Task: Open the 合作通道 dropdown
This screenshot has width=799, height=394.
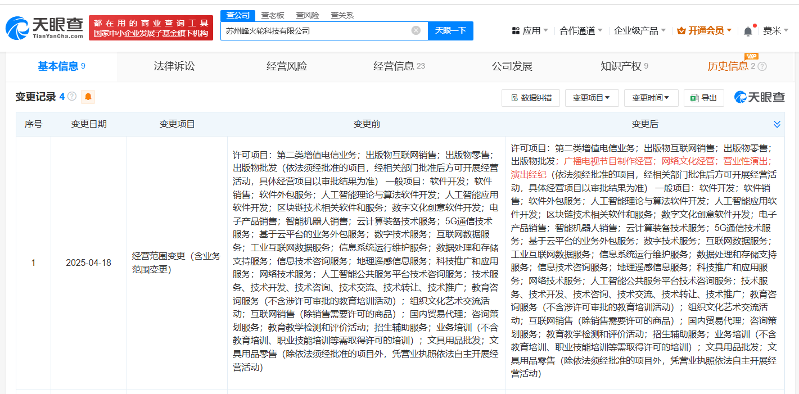Action: 581,31
